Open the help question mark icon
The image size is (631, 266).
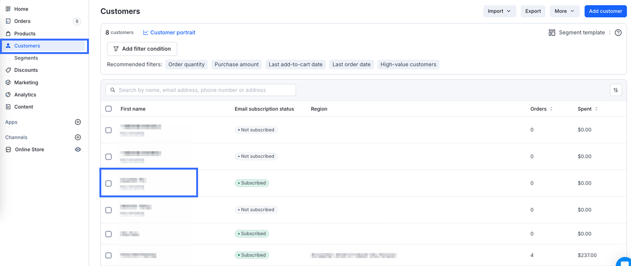pyautogui.click(x=618, y=33)
